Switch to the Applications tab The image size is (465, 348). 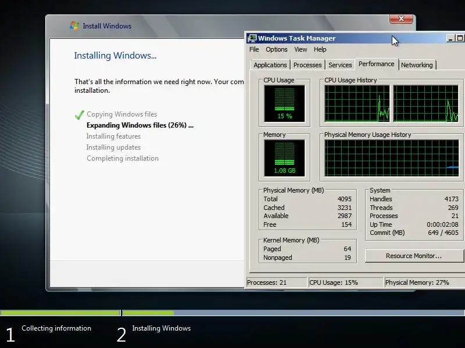point(270,65)
